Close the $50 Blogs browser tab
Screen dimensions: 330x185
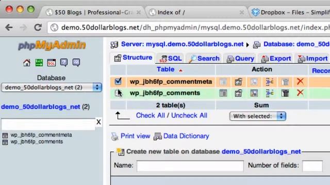[x=139, y=12]
